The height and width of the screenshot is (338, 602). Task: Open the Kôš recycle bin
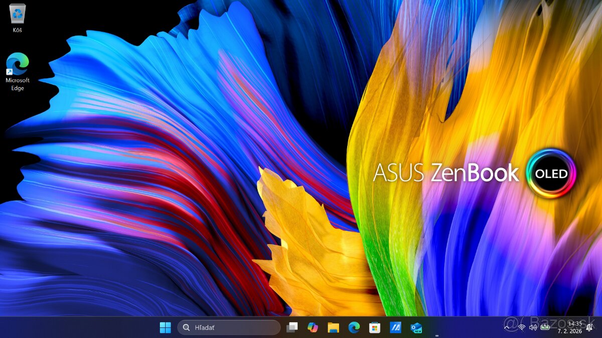(x=18, y=16)
